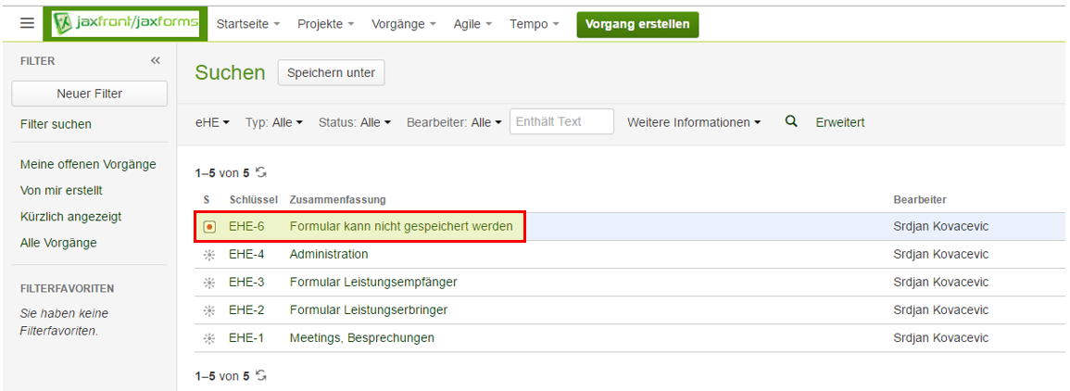The image size is (1070, 391).
Task: Click the bottom refresh results icon
Action: (x=261, y=375)
